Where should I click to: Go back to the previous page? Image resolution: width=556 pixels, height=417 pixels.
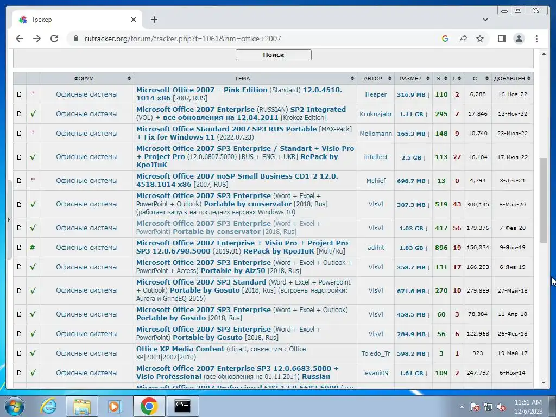coord(20,39)
